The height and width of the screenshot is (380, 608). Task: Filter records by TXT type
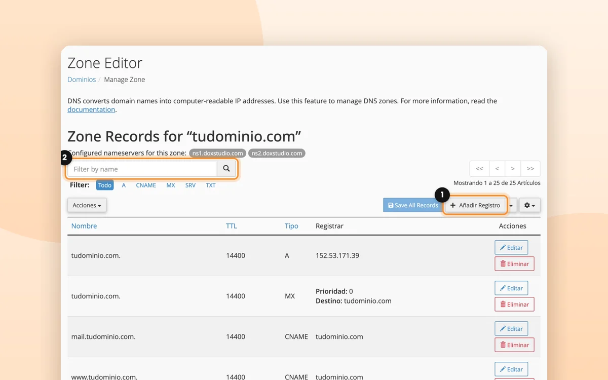pyautogui.click(x=211, y=185)
